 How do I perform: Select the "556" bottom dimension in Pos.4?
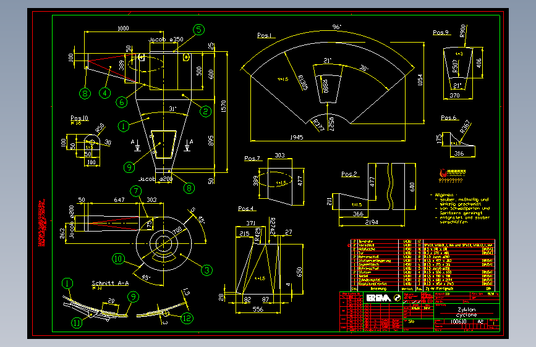tap(258, 309)
